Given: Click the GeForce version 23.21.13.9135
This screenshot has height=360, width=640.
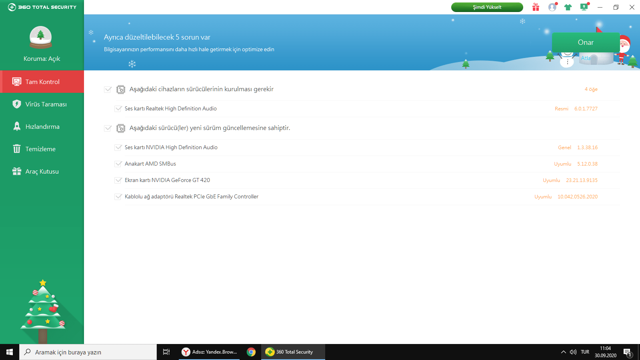Looking at the screenshot, I should pos(582,180).
